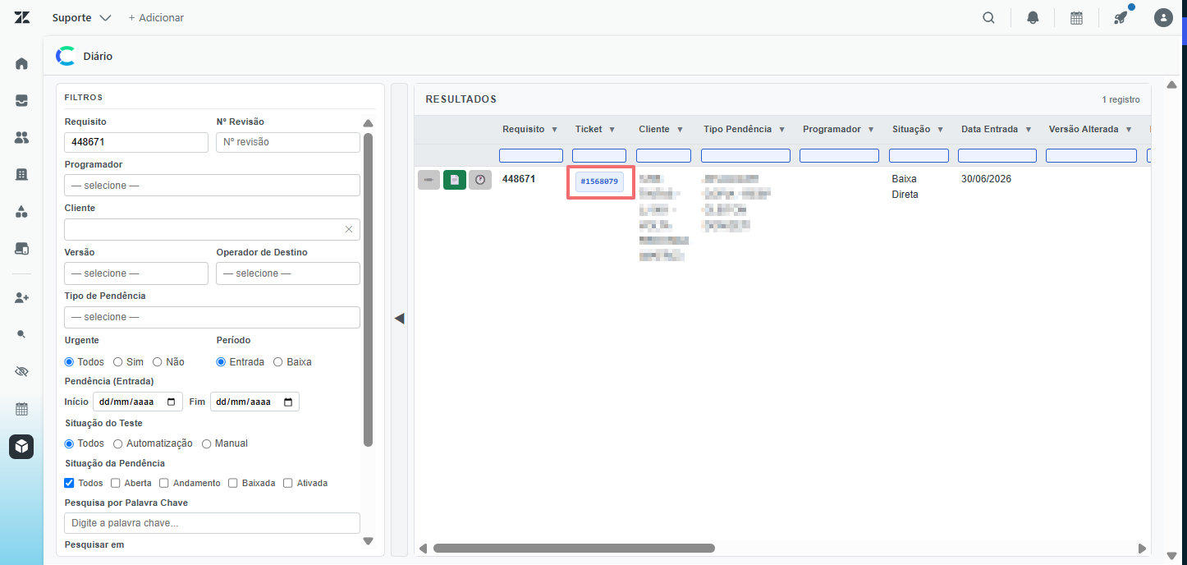Screen dimensions: 1187x565
Task: Open the user profile avatar
Action: (1163, 17)
